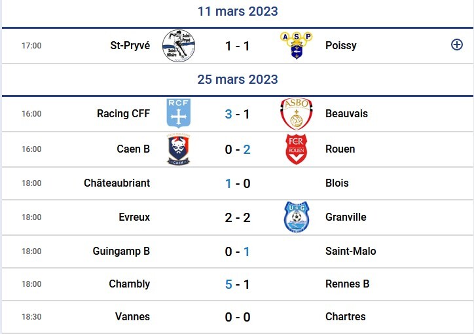Select the Saint-Malo team name
474x334 pixels.
coord(350,251)
